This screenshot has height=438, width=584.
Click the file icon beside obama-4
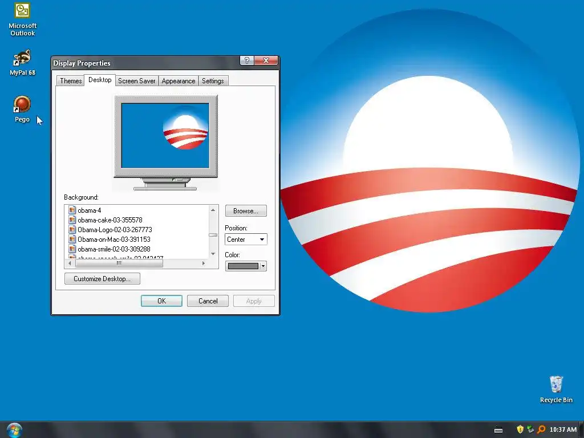coord(72,210)
